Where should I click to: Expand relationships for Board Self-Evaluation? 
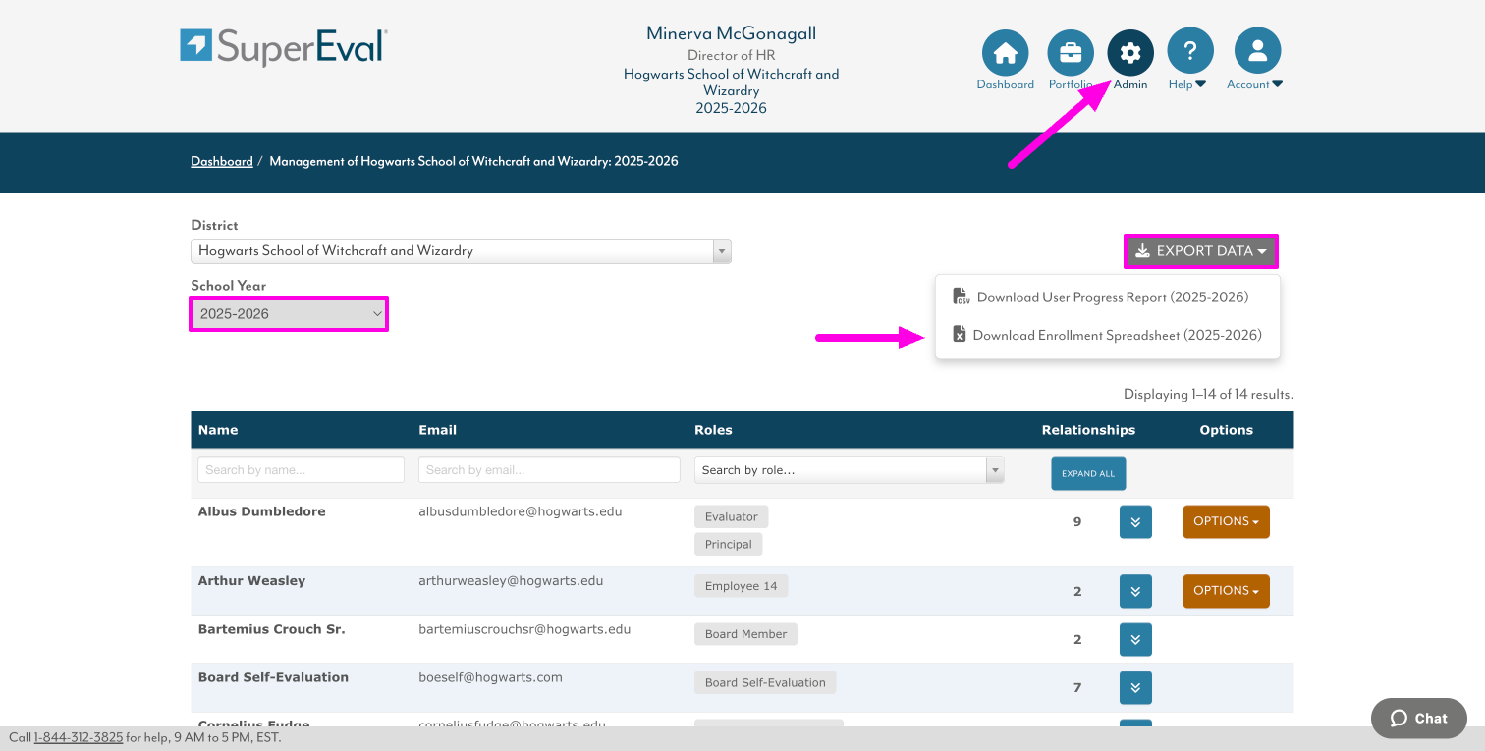tap(1135, 688)
